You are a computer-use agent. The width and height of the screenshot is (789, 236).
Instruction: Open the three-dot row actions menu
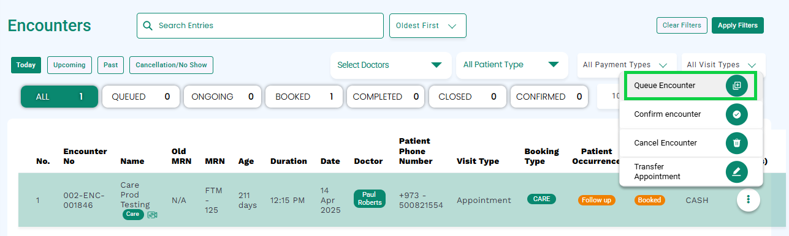[748, 199]
